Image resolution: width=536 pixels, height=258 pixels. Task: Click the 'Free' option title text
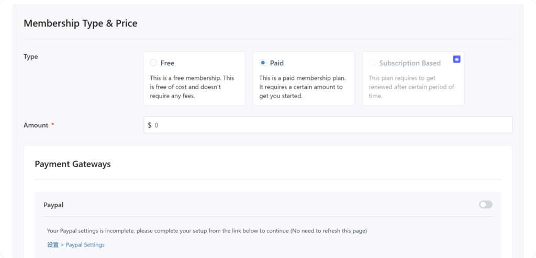pos(167,63)
